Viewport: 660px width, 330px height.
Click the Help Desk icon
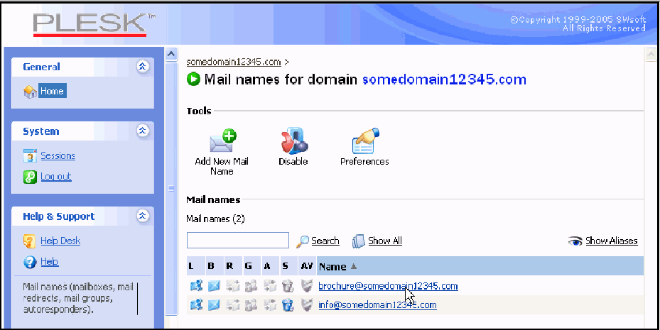30,241
